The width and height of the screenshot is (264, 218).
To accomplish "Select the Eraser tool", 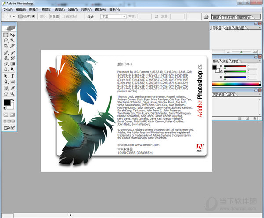I will [x=6, y=64].
